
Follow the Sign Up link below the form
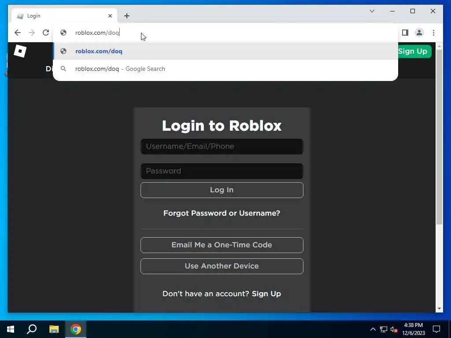click(266, 294)
